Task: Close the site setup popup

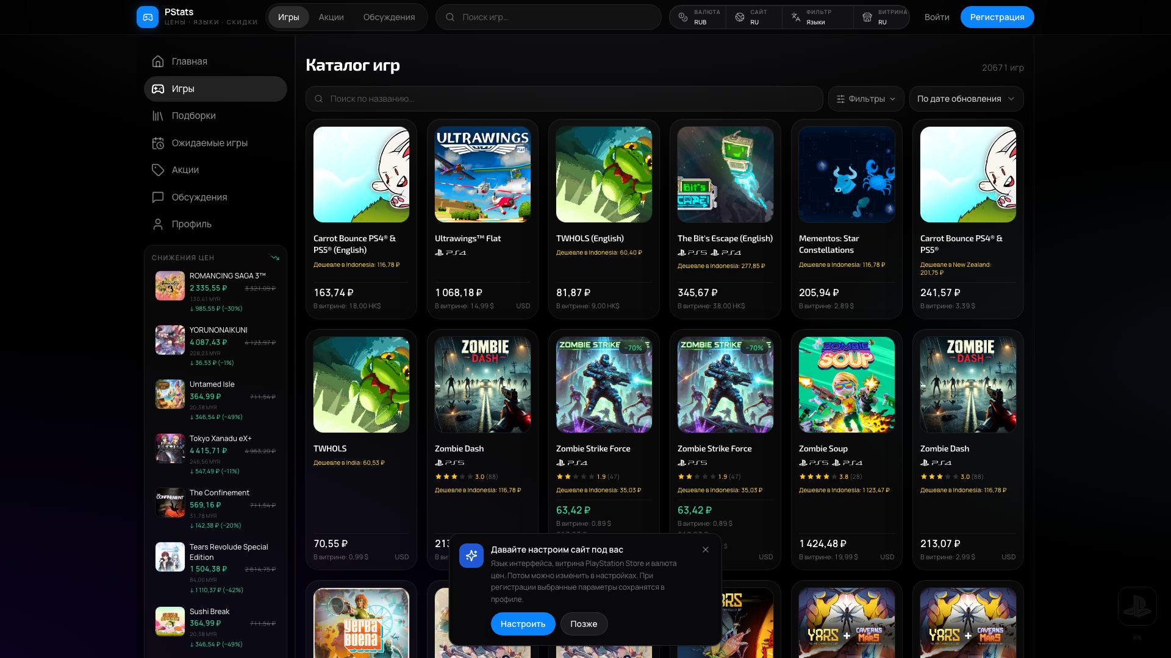Action: pyautogui.click(x=706, y=550)
